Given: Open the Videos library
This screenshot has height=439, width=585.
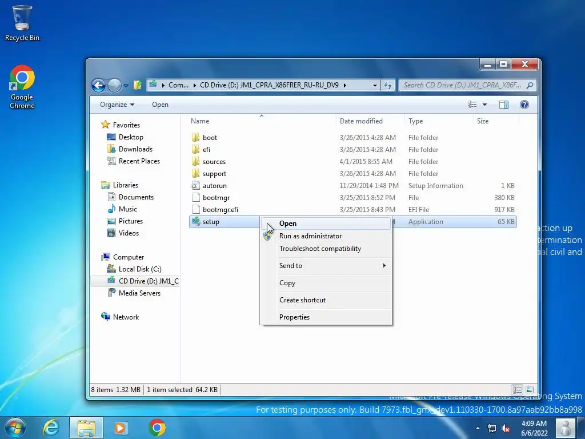Looking at the screenshot, I should 129,233.
